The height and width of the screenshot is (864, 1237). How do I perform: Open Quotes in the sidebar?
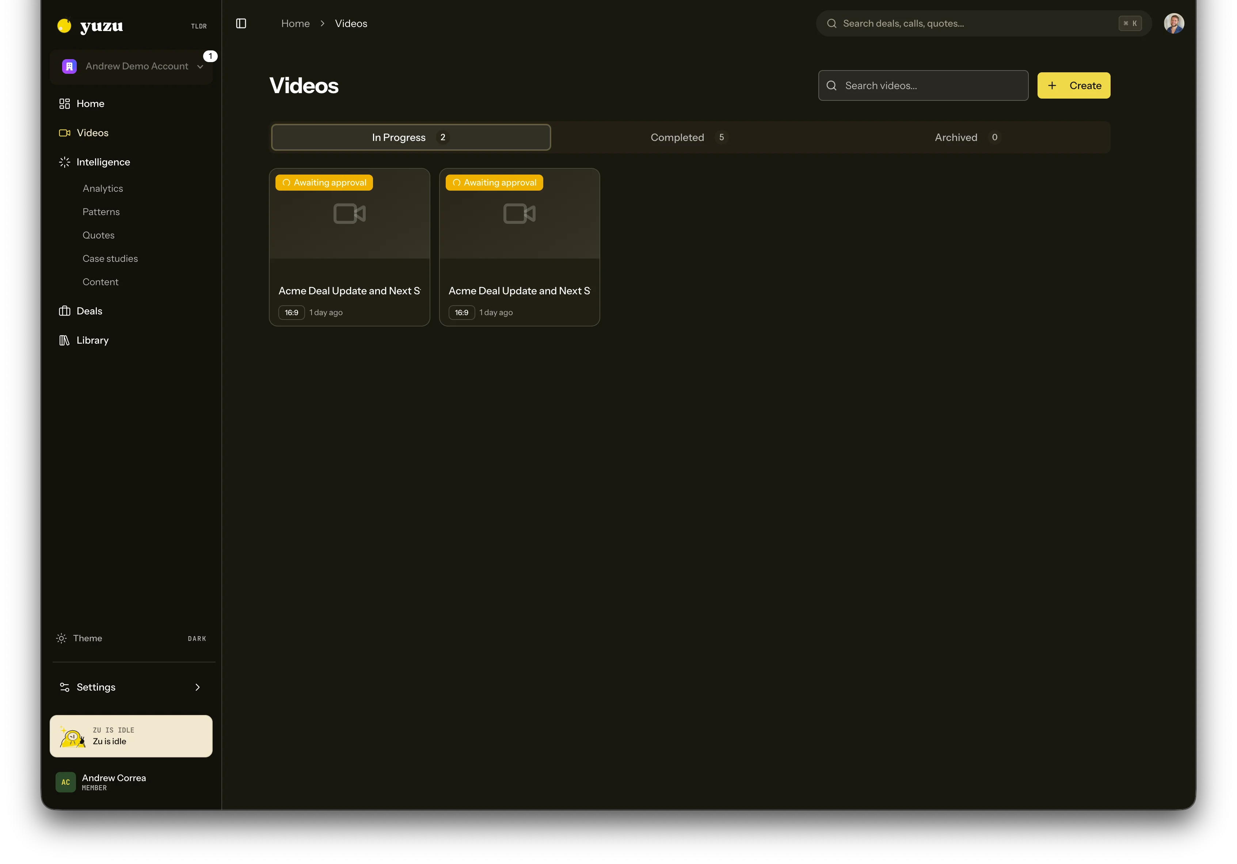pyautogui.click(x=99, y=235)
